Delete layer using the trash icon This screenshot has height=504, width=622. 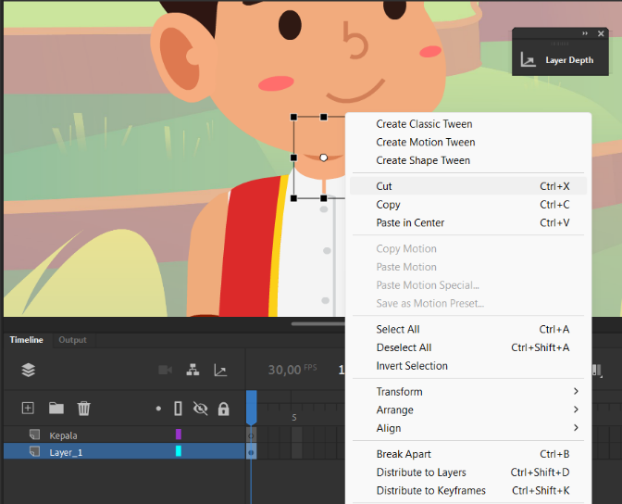click(83, 408)
